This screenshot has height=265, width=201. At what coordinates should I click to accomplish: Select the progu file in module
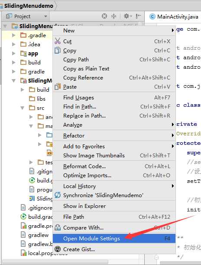click(x=41, y=189)
